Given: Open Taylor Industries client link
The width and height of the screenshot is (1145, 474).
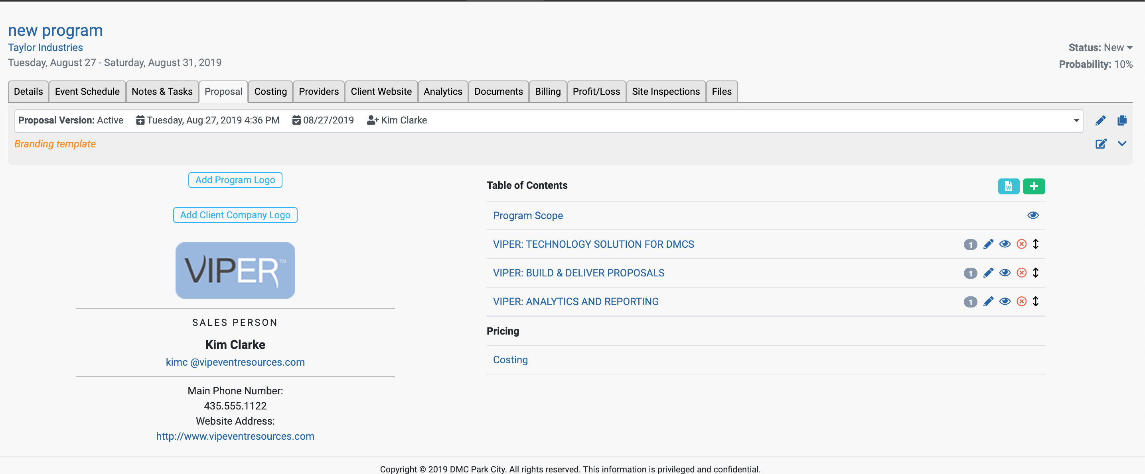Looking at the screenshot, I should pos(45,47).
